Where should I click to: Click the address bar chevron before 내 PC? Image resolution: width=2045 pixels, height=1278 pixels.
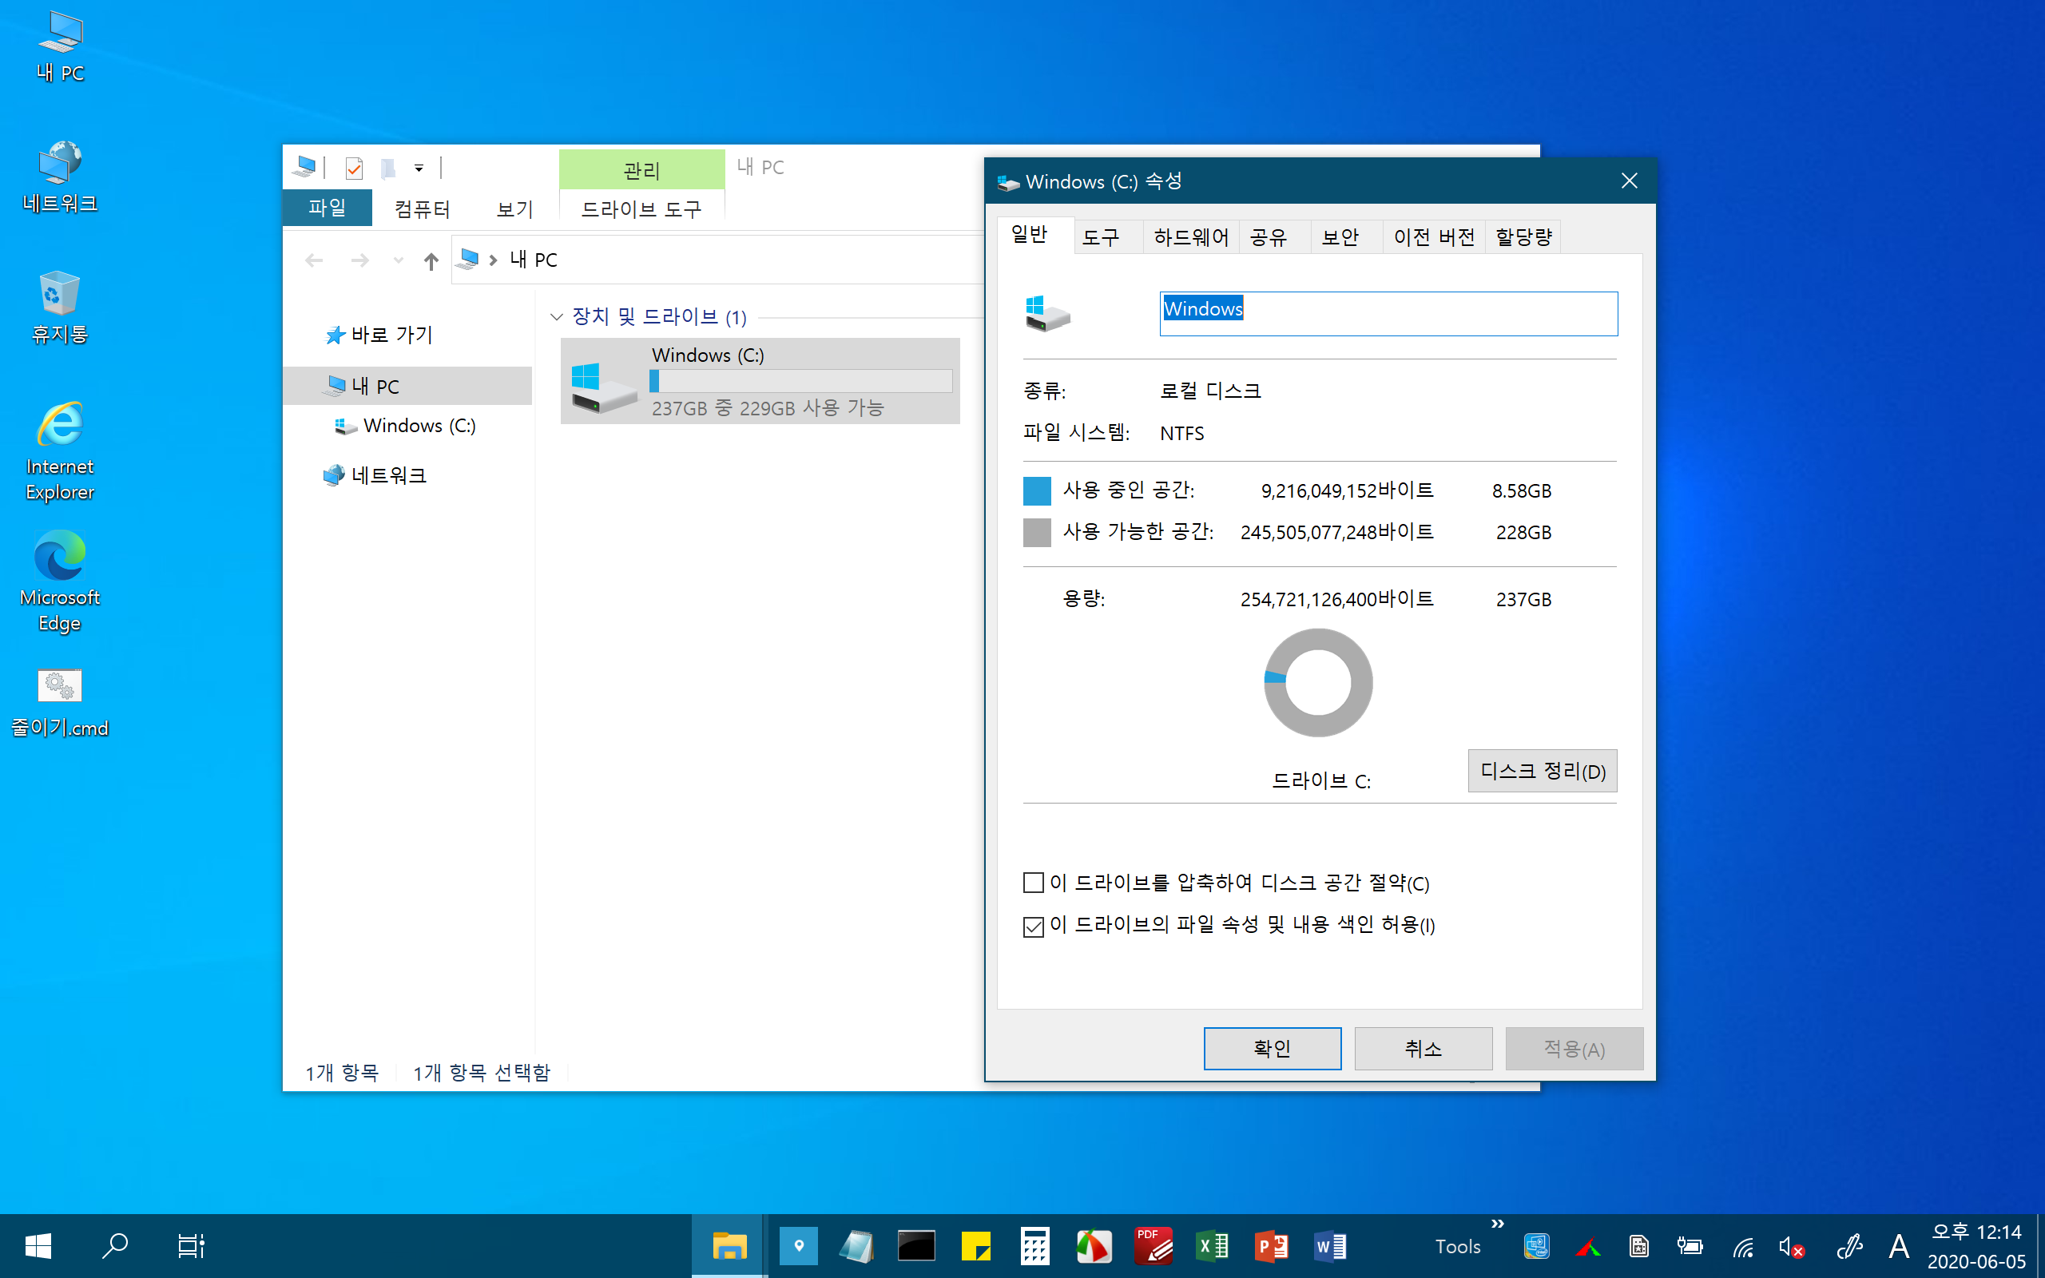tap(493, 260)
